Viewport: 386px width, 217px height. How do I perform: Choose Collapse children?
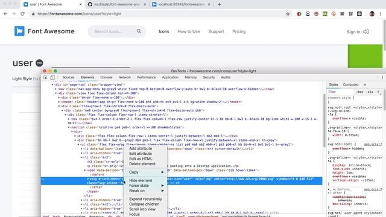pyautogui.click(x=144, y=204)
